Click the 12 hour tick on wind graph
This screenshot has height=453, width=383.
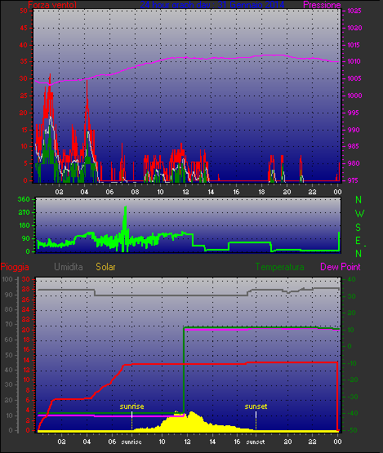tap(185, 192)
